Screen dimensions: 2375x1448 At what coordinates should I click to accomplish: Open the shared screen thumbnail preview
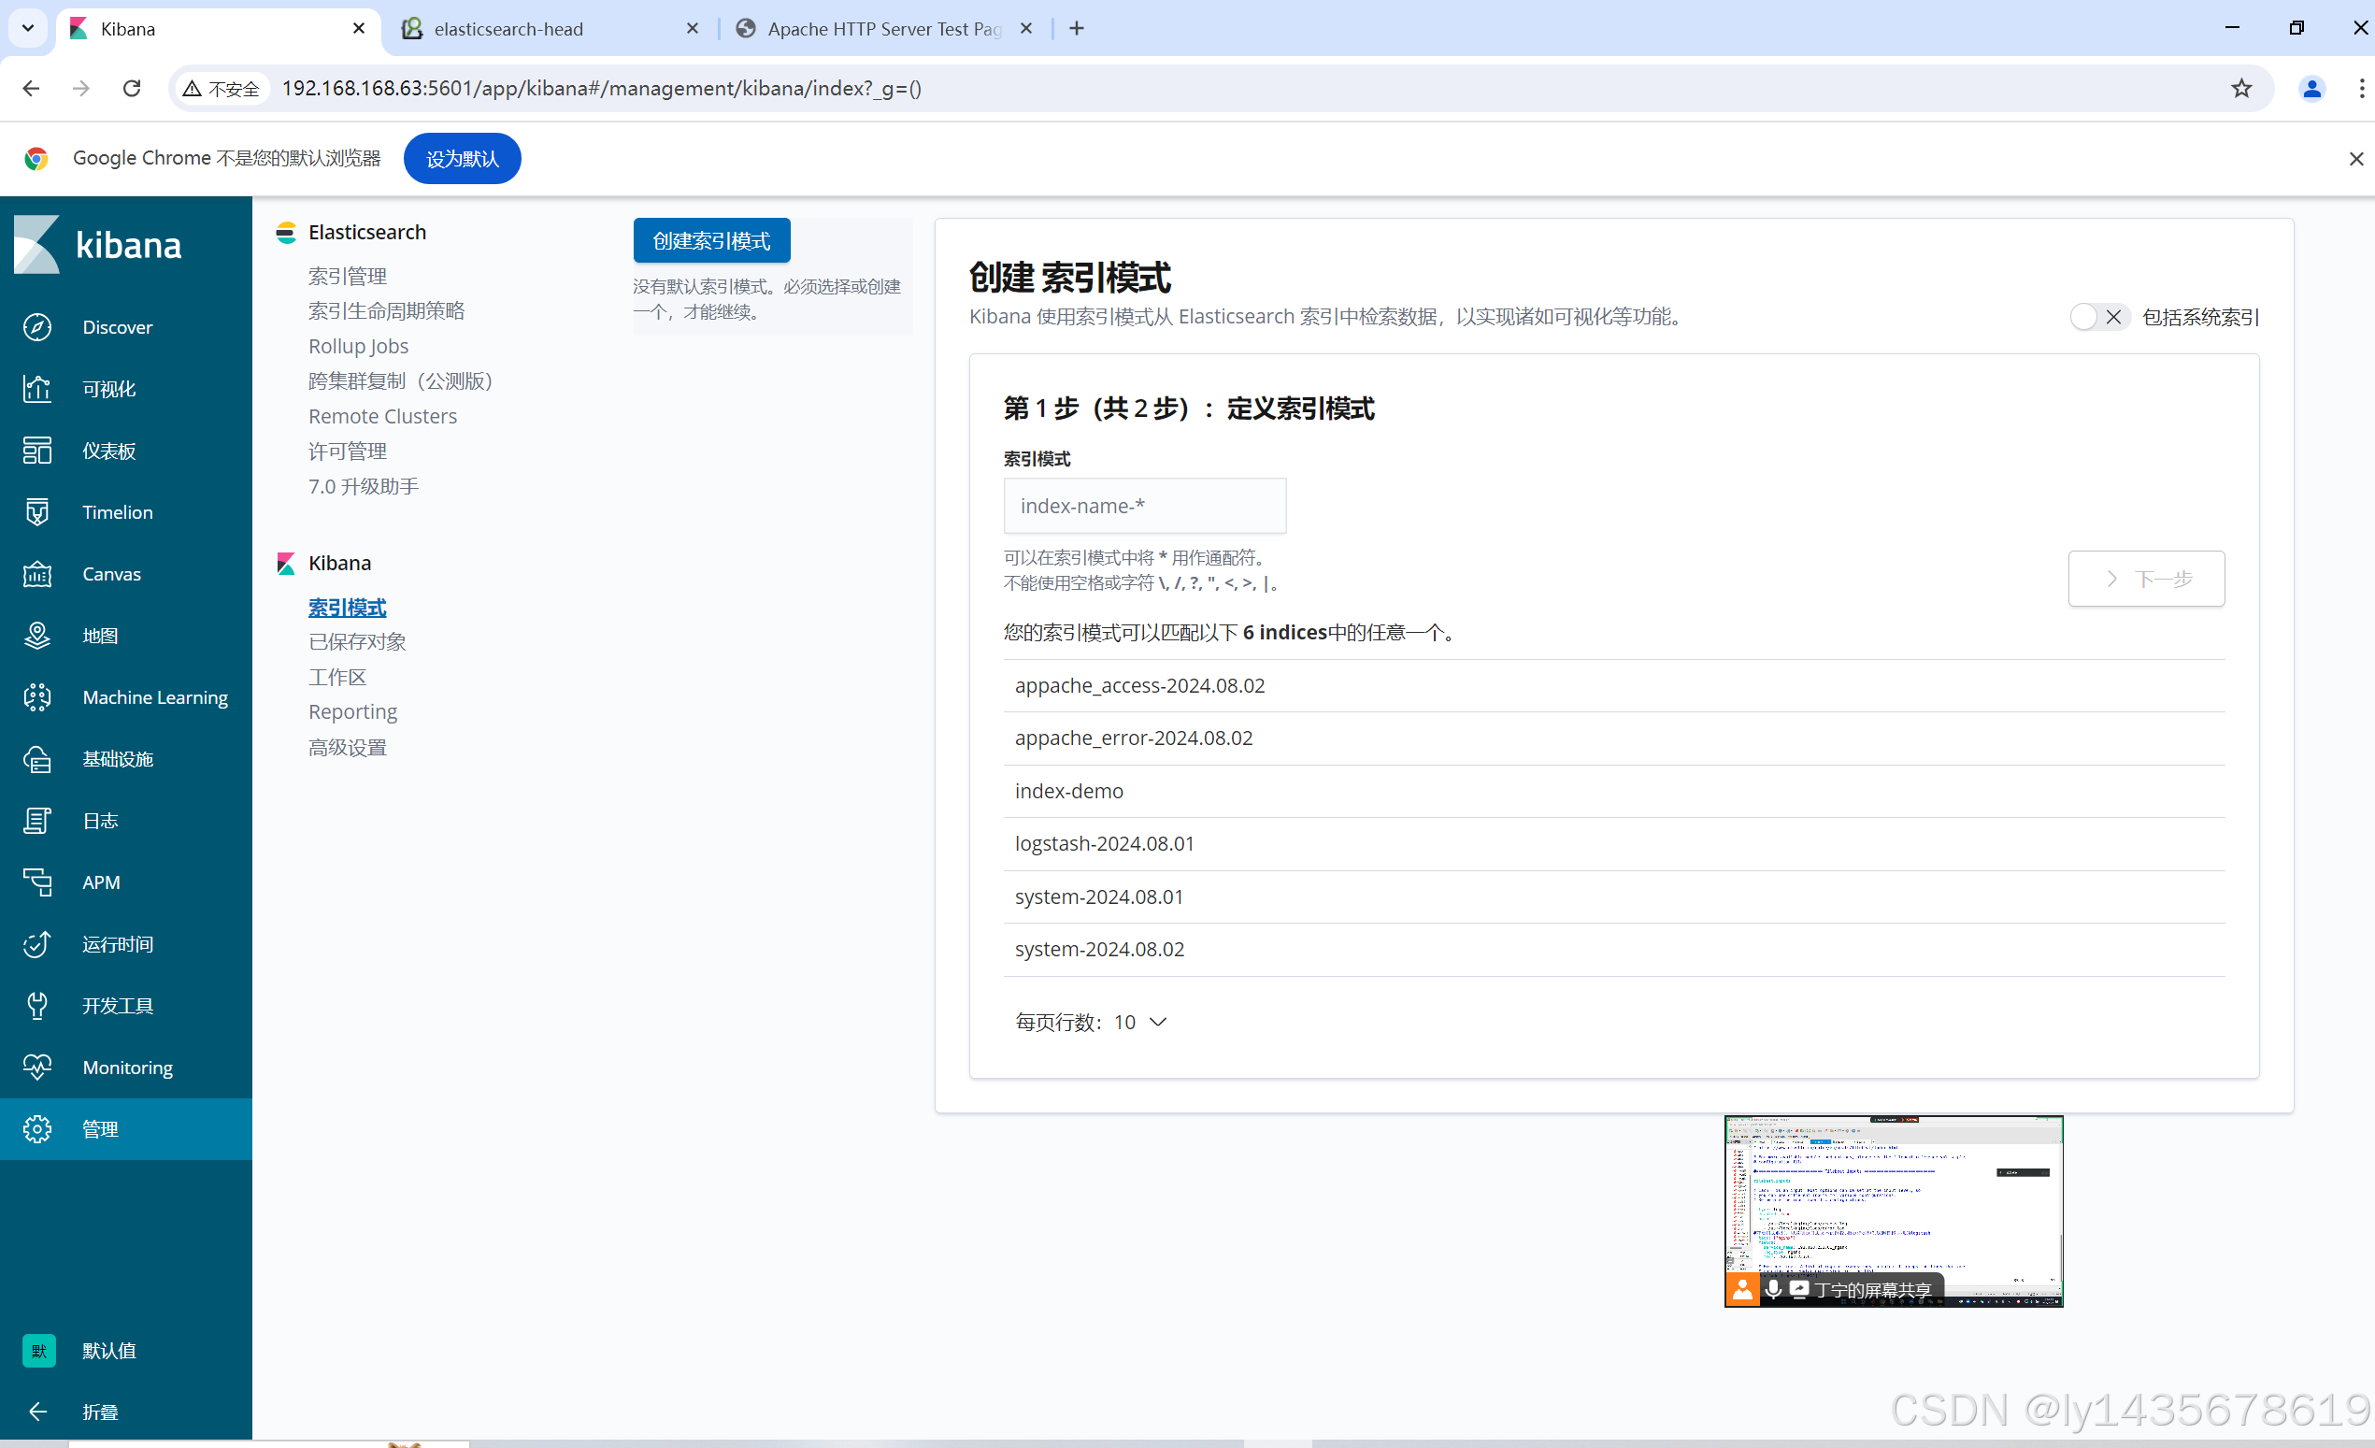(1893, 1210)
